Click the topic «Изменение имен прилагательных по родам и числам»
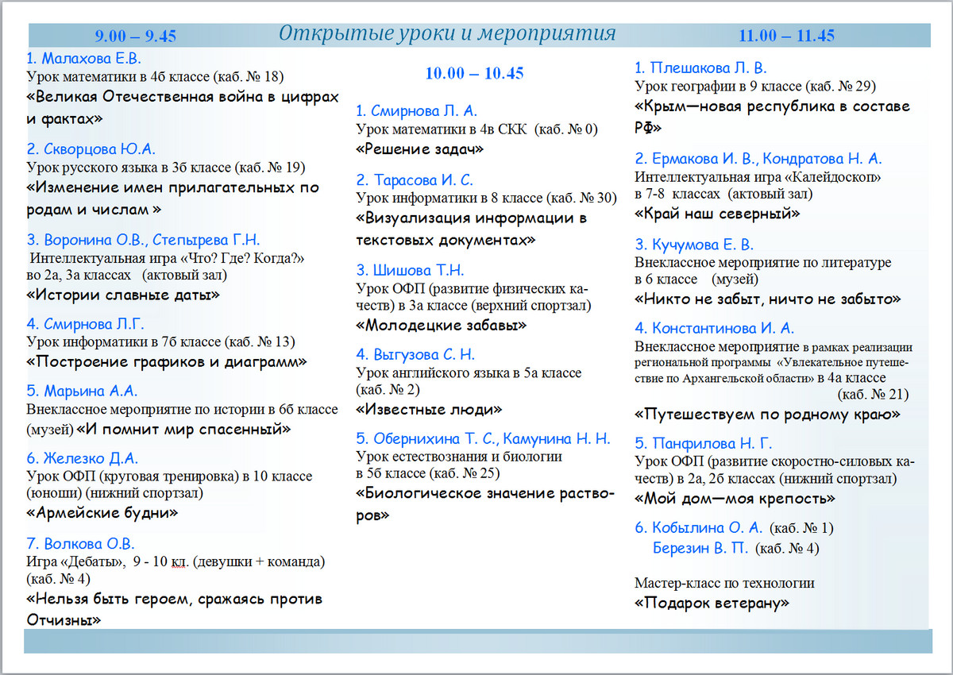This screenshot has height=675, width=953. pos(173,199)
